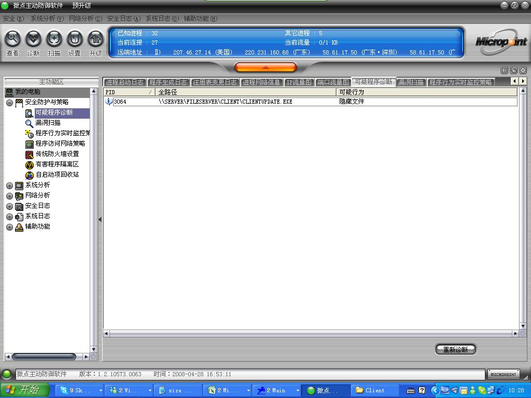Image resolution: width=531 pixels, height=398 pixels.
Task: Click the 我的电脑 computer icon
Action: tap(9, 92)
